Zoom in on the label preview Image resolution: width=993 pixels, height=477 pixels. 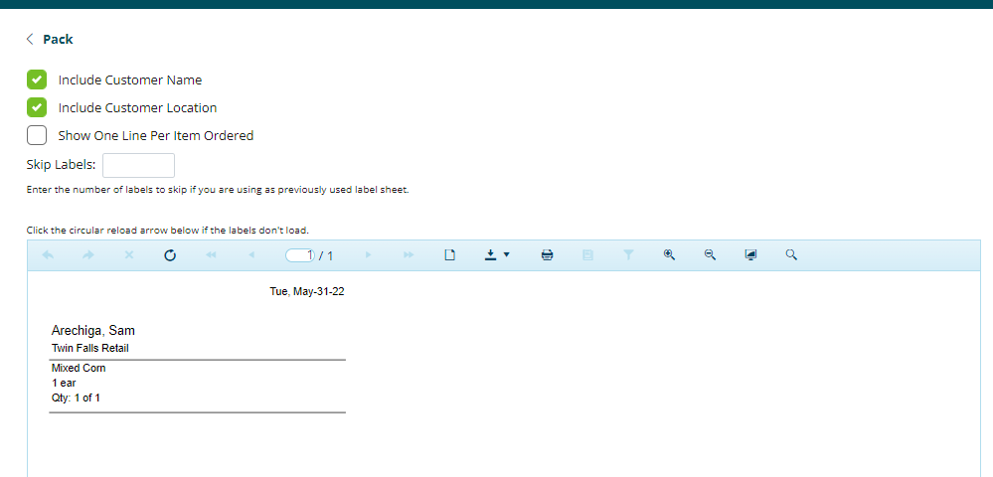pos(669,255)
